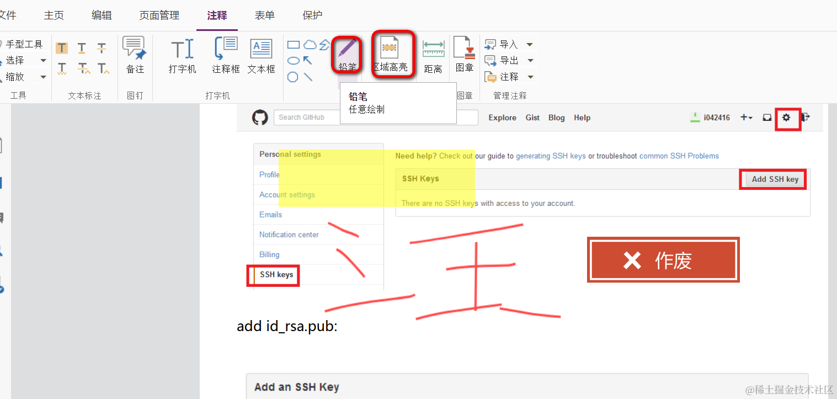837x399 pixels.
Task: Open the 主页 ribbon tab
Action: pos(54,15)
